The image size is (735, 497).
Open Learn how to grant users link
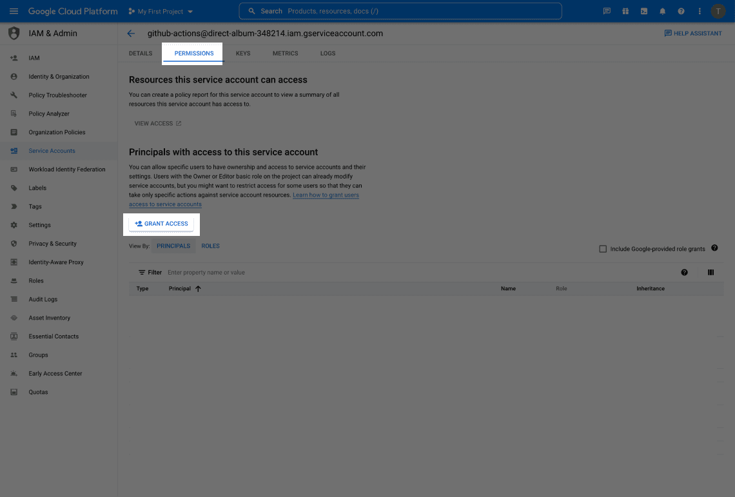point(326,195)
